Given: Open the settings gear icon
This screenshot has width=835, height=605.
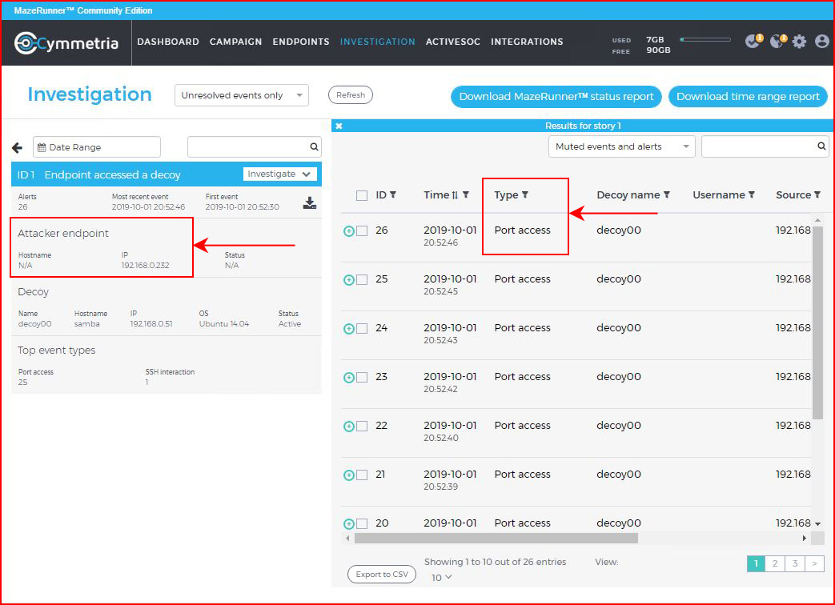Looking at the screenshot, I should 799,42.
